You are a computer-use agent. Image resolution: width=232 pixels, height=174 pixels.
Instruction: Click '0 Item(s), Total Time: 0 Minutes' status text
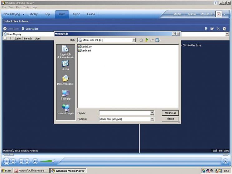coord(21,151)
